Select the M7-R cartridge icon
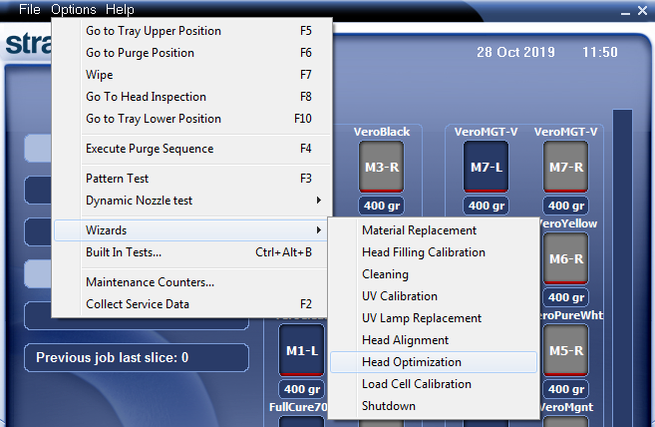The width and height of the screenshot is (655, 427). [566, 167]
